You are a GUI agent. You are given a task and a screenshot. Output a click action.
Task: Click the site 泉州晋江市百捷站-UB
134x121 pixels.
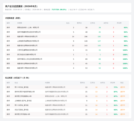pyautogui.click(x=22, y=114)
